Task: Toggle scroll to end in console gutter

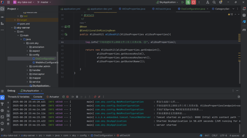Action: tap(8, 116)
